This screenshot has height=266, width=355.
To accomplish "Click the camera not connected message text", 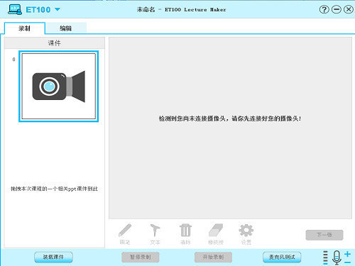I will [230, 118].
